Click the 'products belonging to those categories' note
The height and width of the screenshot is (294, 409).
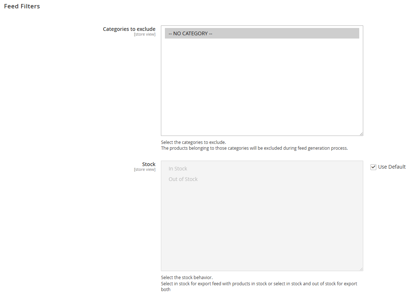click(254, 148)
